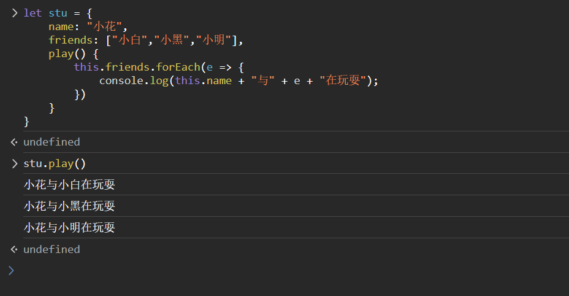Select the output line 小花与小黑在玩耍
569x296 pixels.
click(x=69, y=206)
